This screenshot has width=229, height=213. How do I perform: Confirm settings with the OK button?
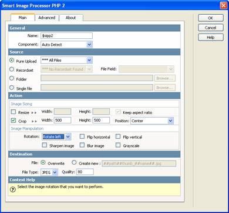click(211, 18)
